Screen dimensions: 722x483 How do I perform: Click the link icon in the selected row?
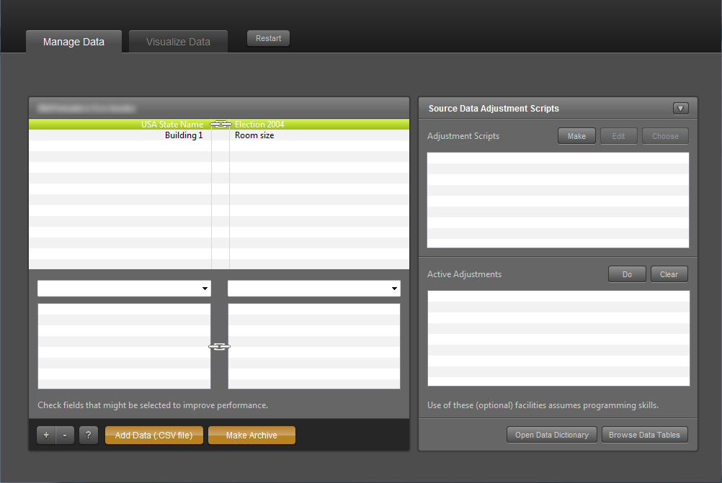point(220,125)
